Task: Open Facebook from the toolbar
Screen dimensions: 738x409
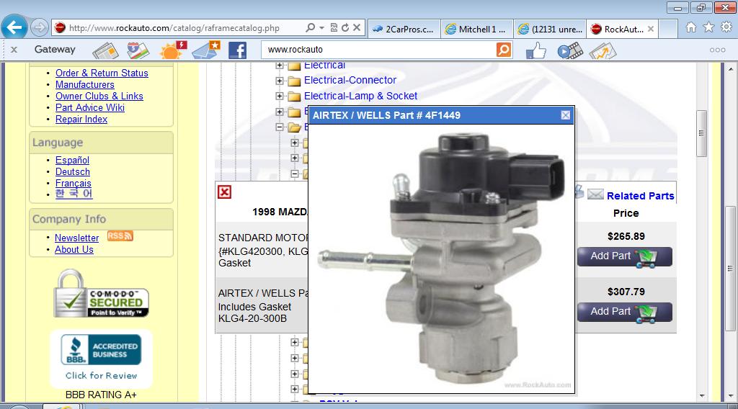Action: (238, 50)
